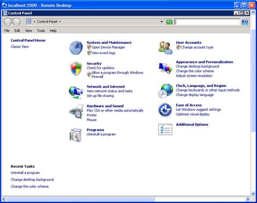Click the search magnifier button

[245, 22]
